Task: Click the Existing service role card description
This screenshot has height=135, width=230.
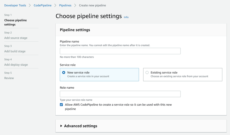Action: 179,76
